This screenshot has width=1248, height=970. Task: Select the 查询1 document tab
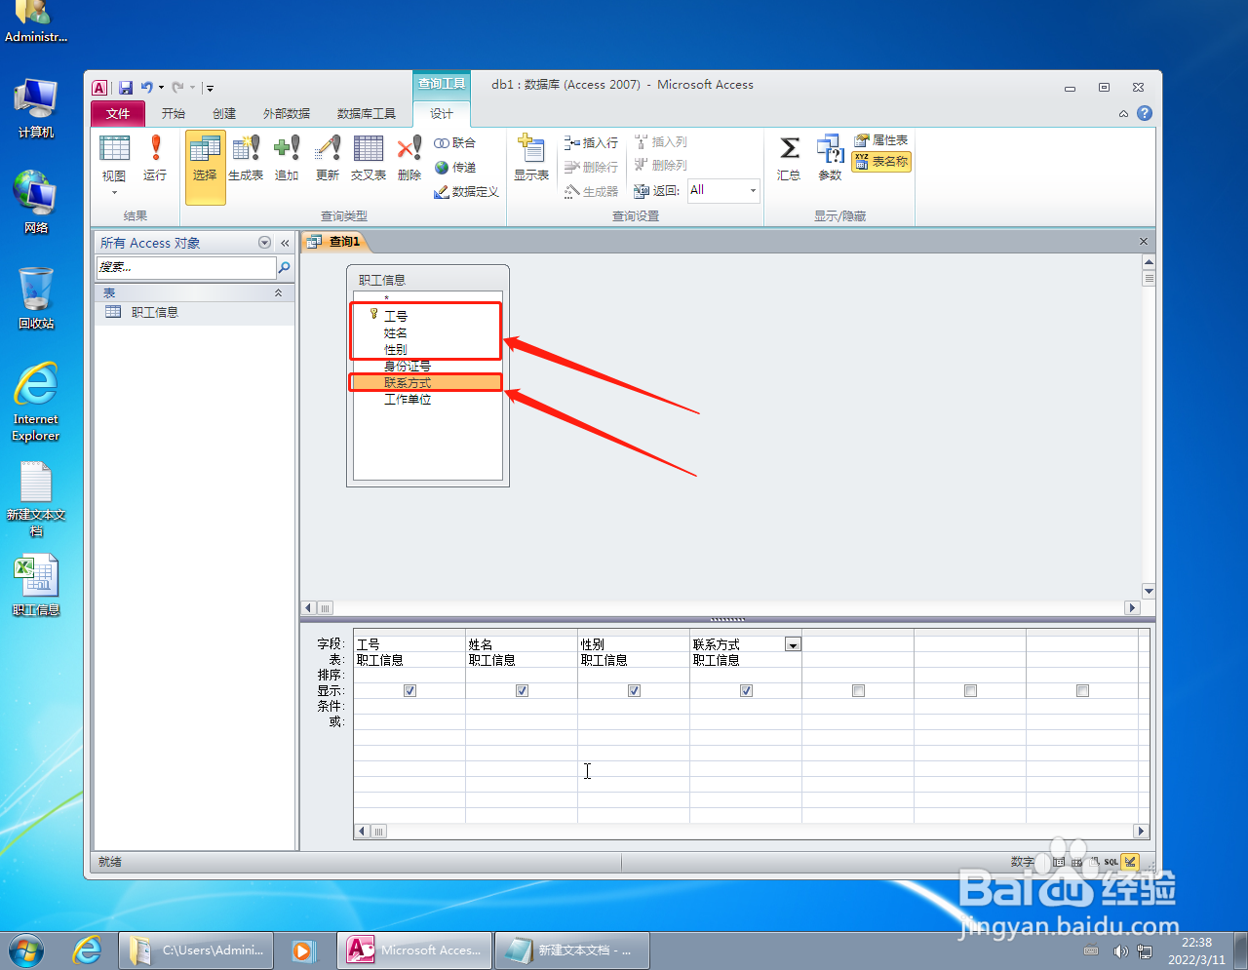click(x=334, y=241)
